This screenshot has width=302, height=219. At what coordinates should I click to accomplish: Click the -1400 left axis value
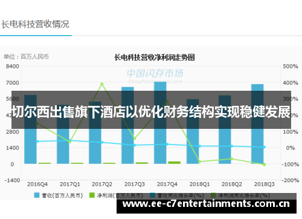click(12, 180)
